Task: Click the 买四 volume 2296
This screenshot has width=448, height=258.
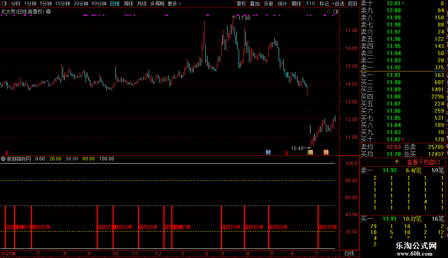Action: 437,96
